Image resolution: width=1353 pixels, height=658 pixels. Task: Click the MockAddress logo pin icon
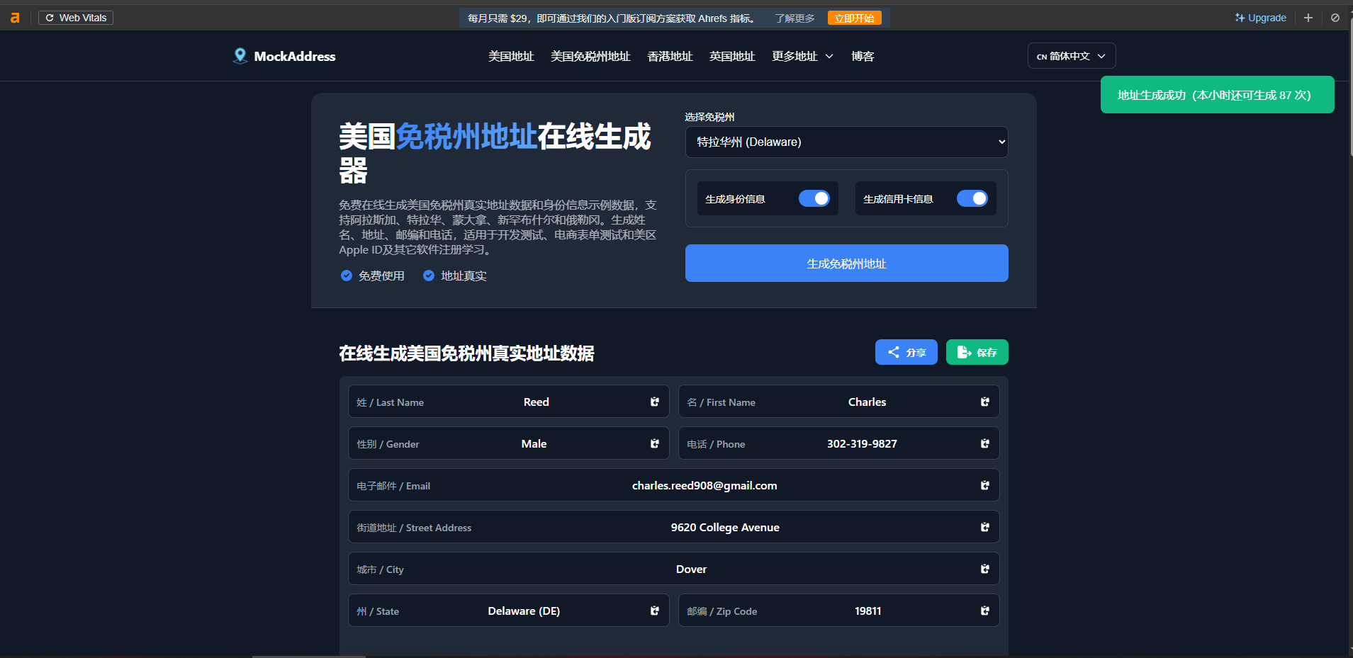point(240,56)
